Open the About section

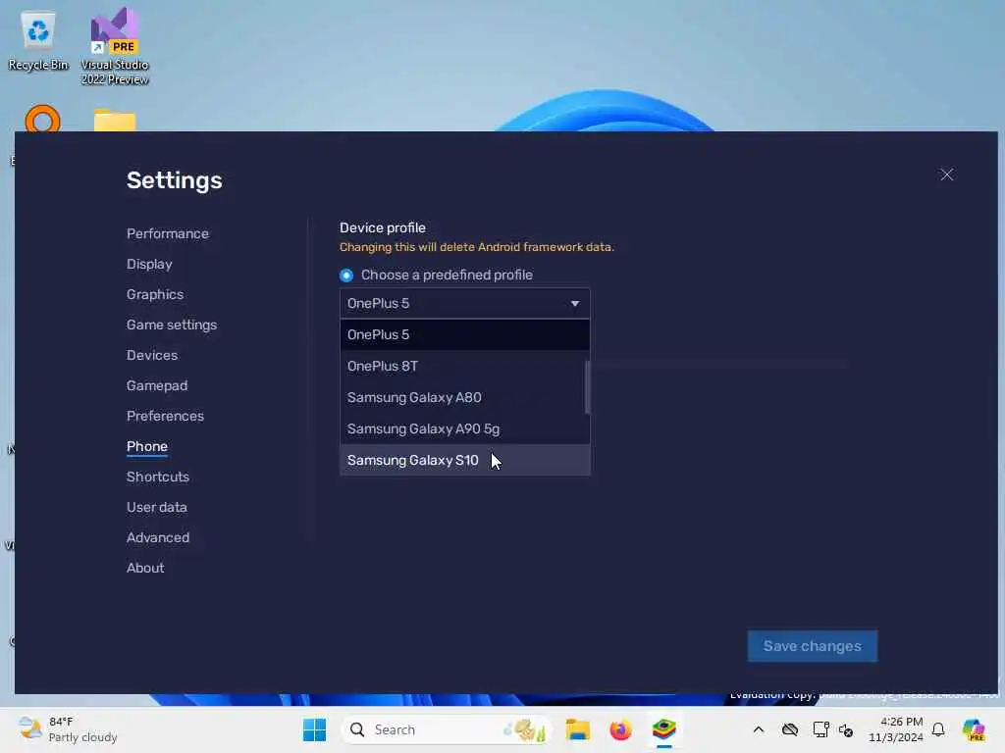(145, 568)
